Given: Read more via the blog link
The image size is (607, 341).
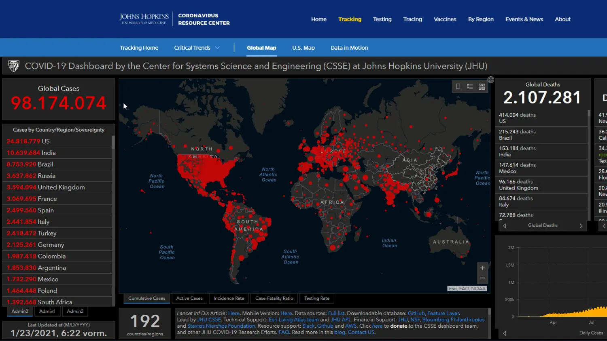Looking at the screenshot, I should point(340,333).
